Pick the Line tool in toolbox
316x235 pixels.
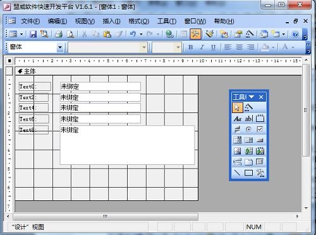(x=238, y=173)
